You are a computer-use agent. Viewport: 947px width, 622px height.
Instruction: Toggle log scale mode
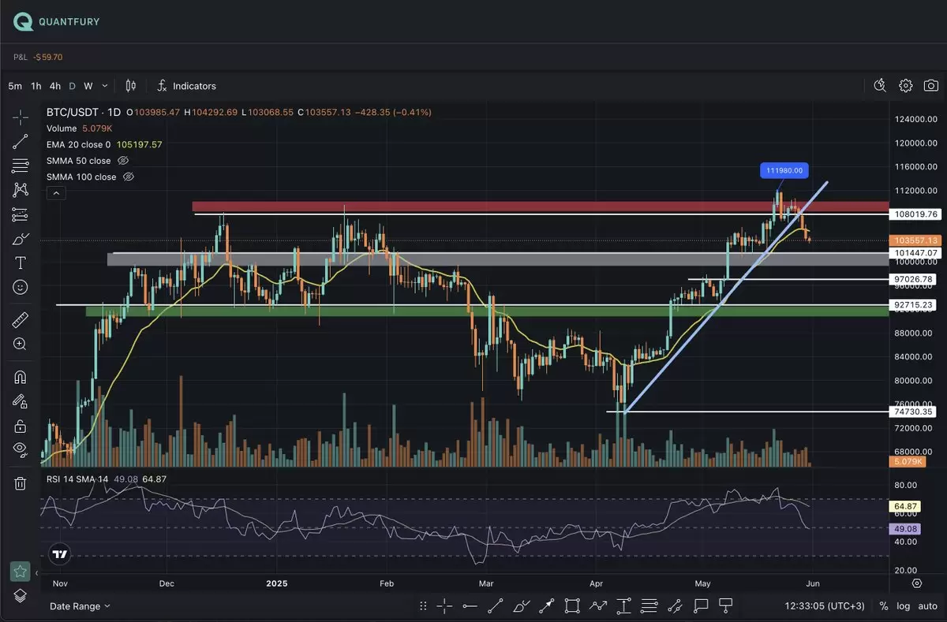pos(902,606)
